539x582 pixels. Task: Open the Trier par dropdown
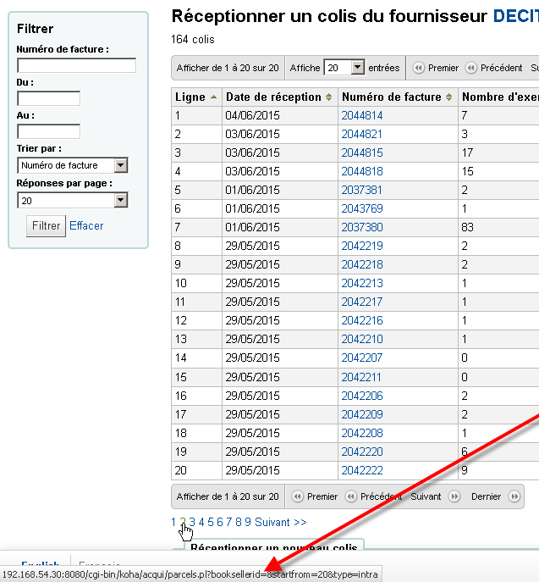[72, 165]
